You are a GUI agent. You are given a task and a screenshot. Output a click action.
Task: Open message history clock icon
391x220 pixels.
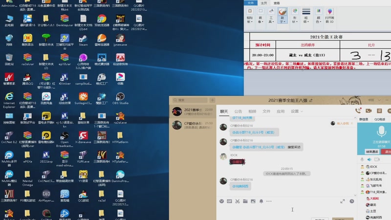click(x=352, y=201)
